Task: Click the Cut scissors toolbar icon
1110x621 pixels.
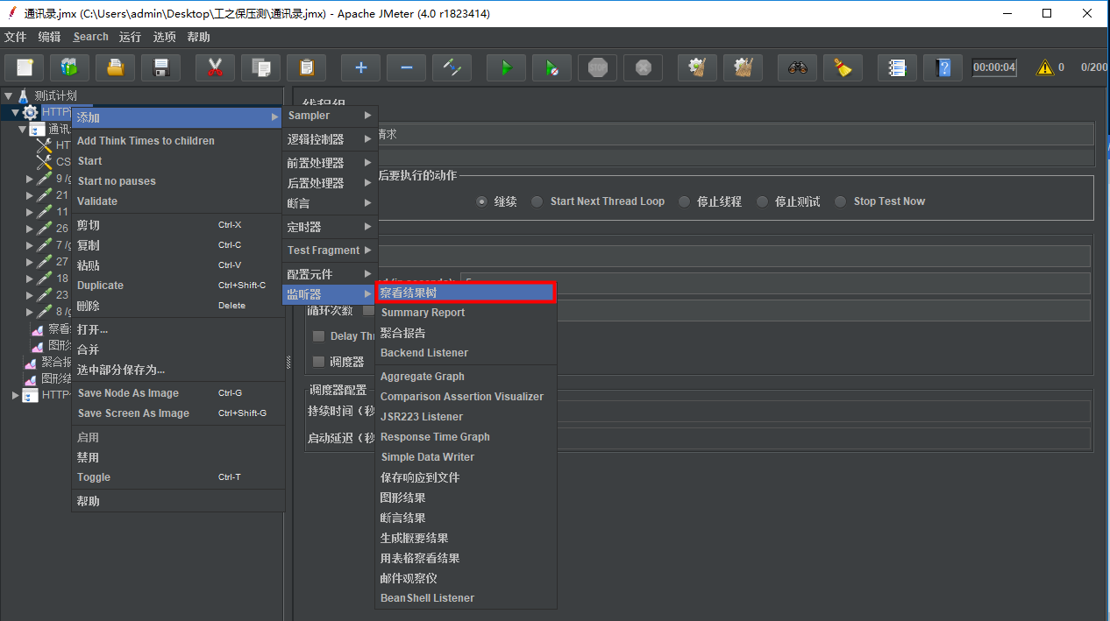Action: 215,67
